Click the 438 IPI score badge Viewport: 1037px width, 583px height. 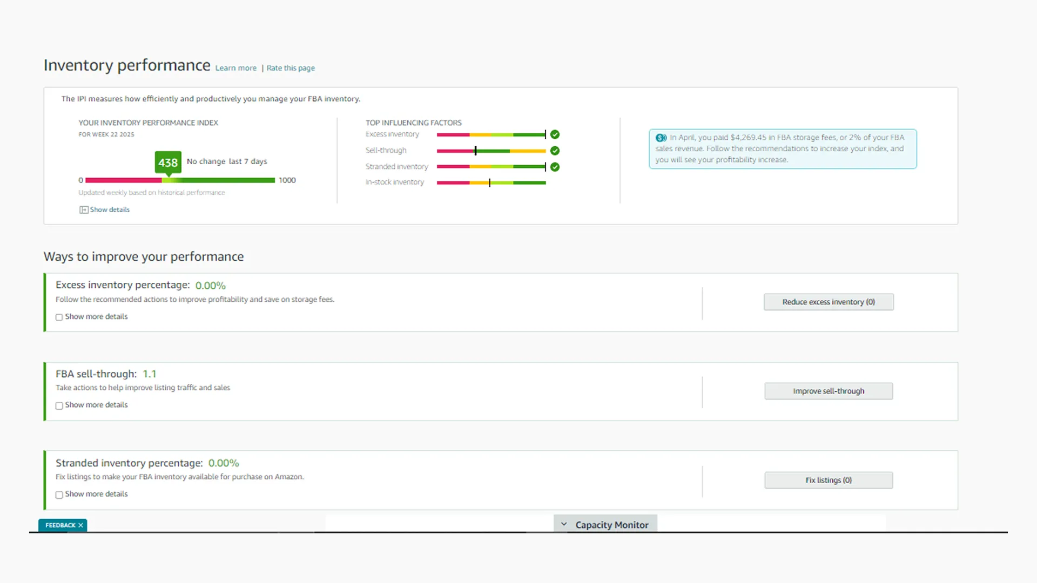coord(168,162)
